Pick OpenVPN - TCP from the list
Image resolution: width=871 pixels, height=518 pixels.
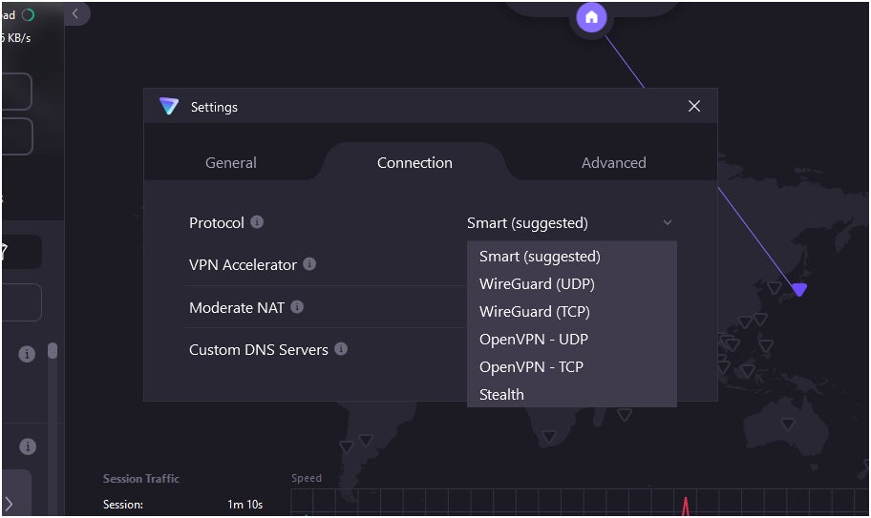coord(571,367)
